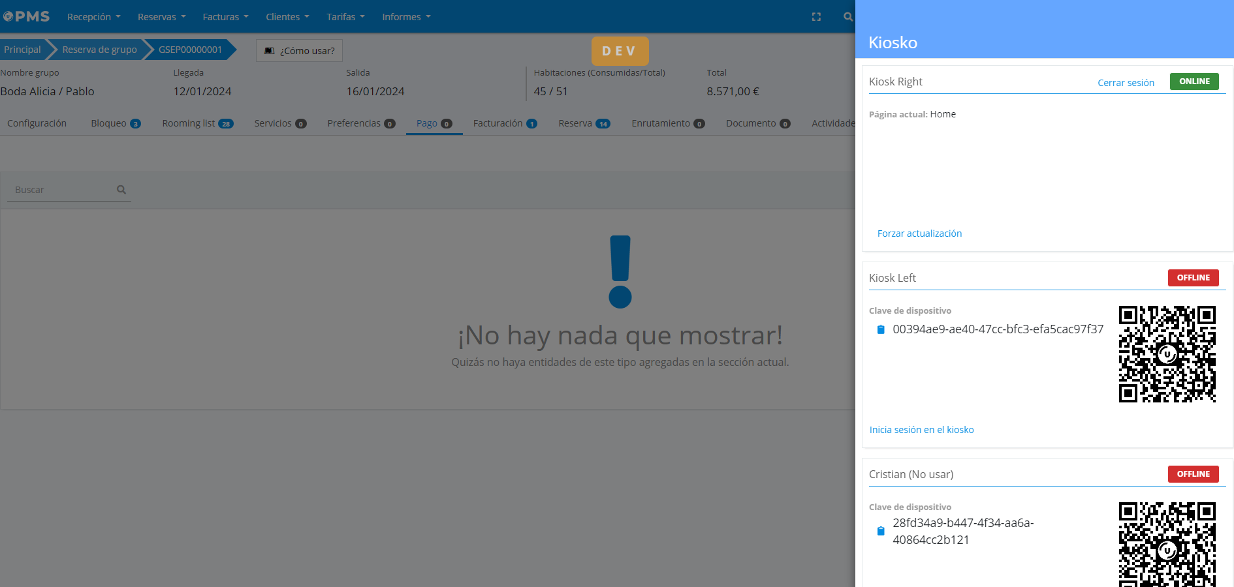Go to Principal breadcrumb
Viewport: 1234px width, 587px height.
click(x=22, y=50)
